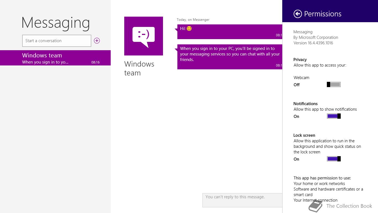The image size is (378, 213).
Task: Click 'Your home or work networks' text
Action: tap(319, 184)
